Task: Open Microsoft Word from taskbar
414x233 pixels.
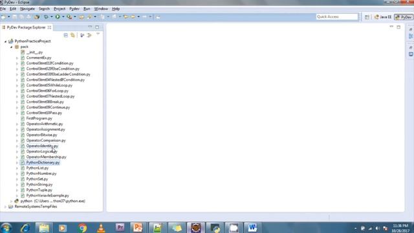Action: click(x=252, y=228)
